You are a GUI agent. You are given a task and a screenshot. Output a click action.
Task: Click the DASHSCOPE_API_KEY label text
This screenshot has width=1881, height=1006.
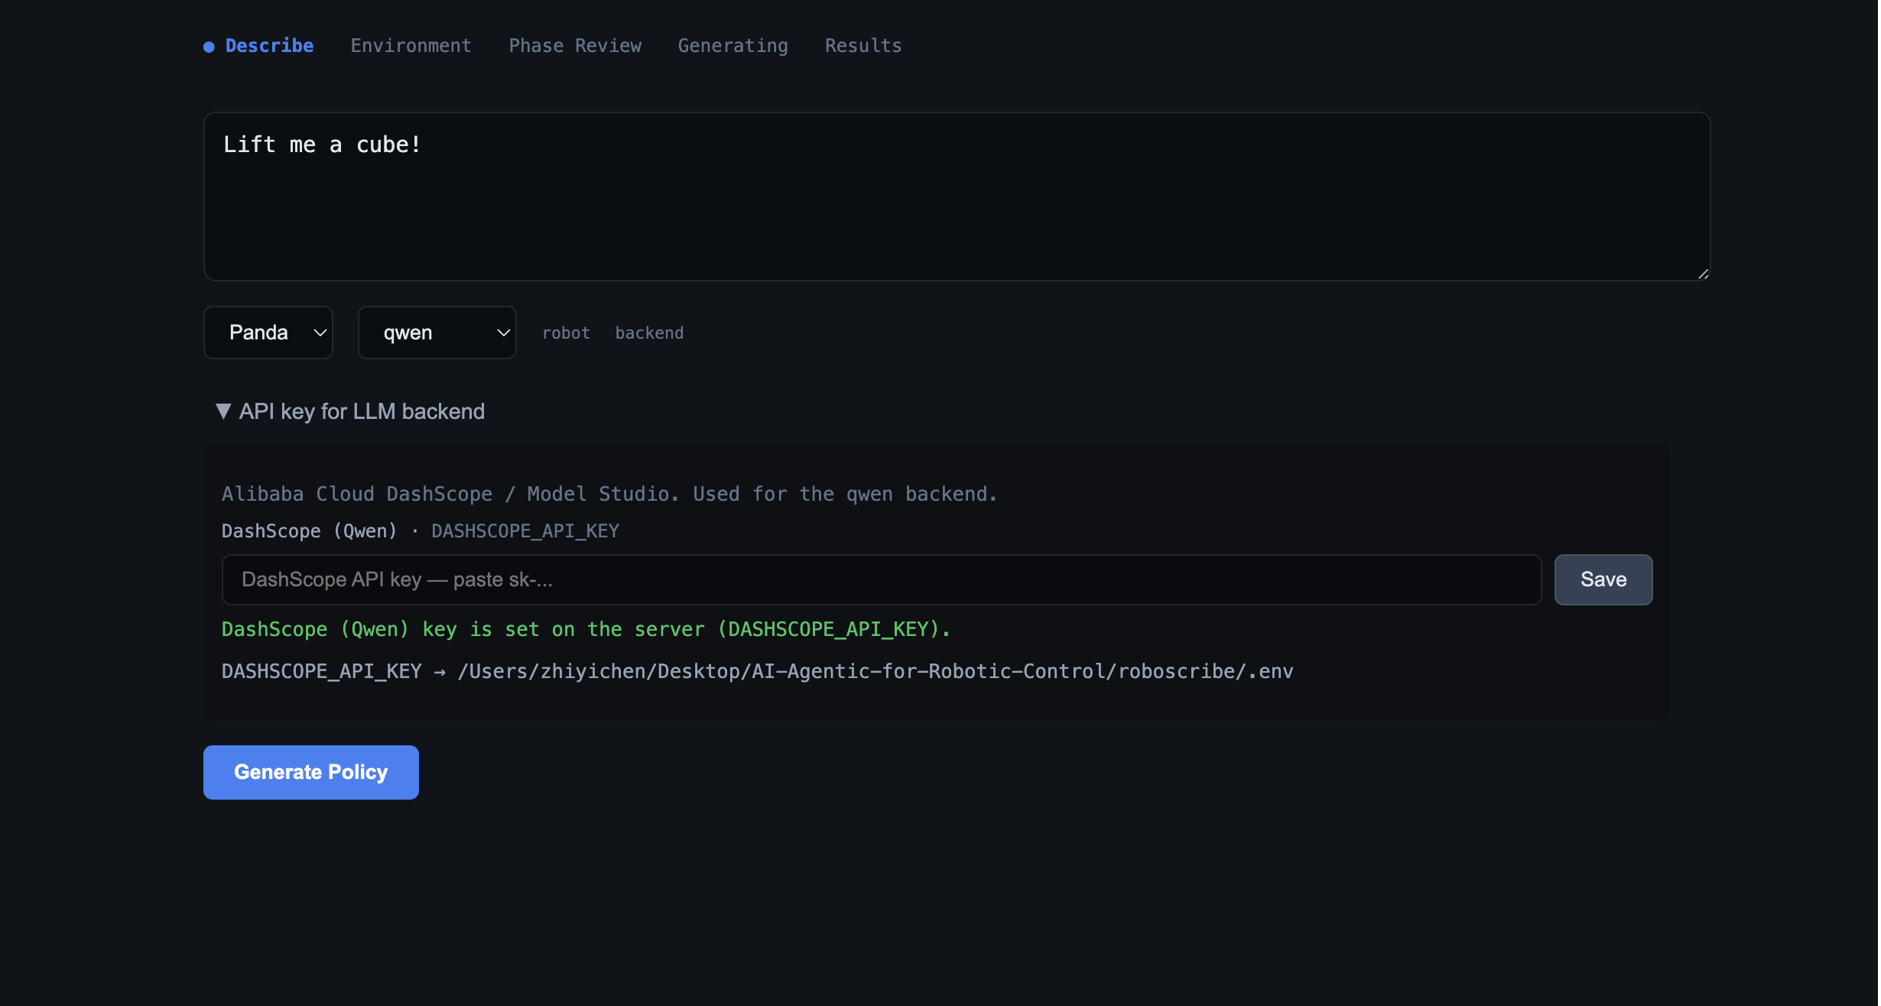click(x=525, y=531)
